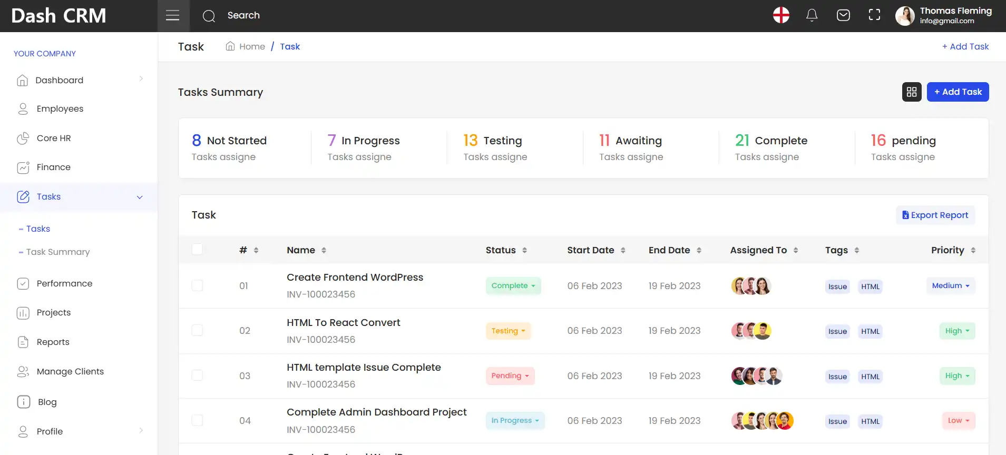The width and height of the screenshot is (1006, 455).
Task: Sort table by Priority column arrows
Action: (973, 250)
